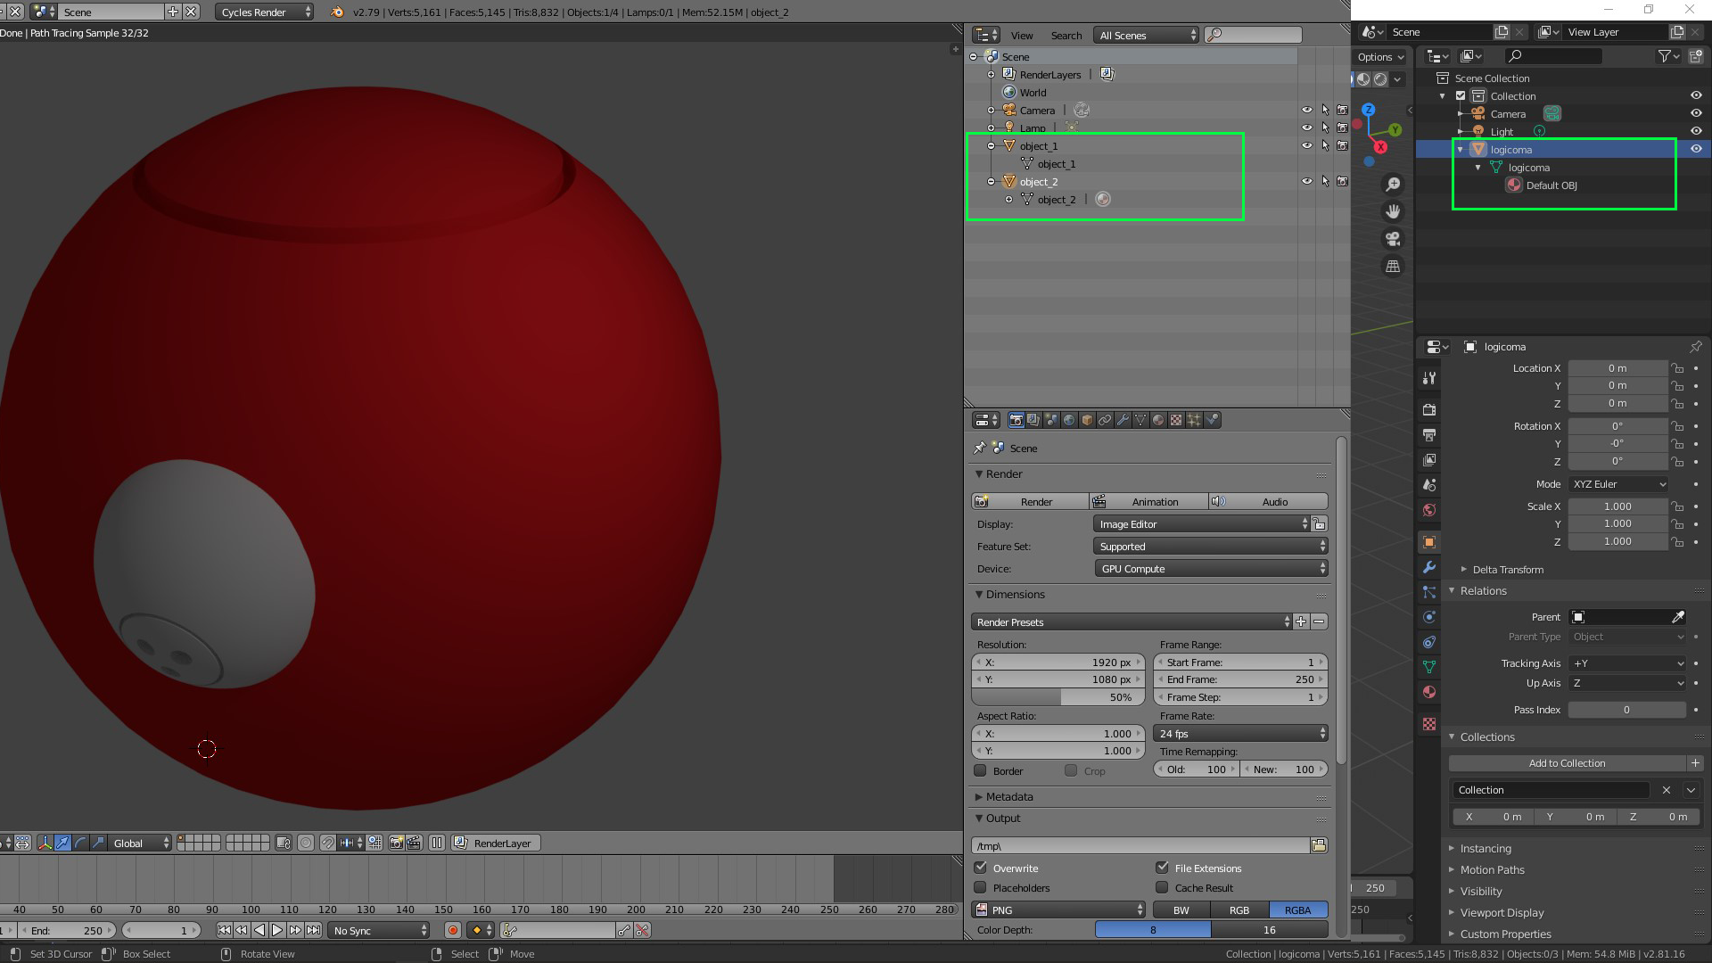Open the Material tab in 2.8 properties sidebar
The image size is (1712, 963).
click(x=1429, y=692)
